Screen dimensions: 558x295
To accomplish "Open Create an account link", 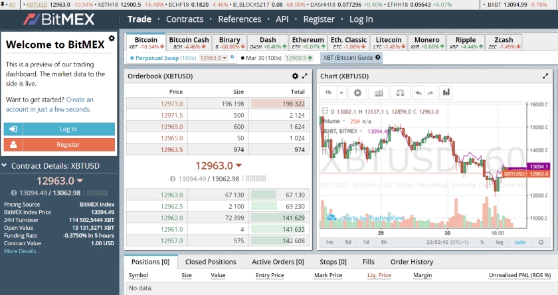I will pyautogui.click(x=49, y=104).
